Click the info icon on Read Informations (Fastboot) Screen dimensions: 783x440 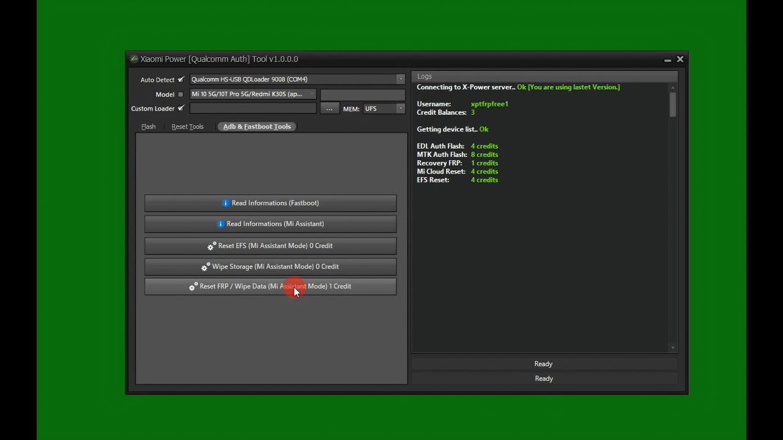226,203
